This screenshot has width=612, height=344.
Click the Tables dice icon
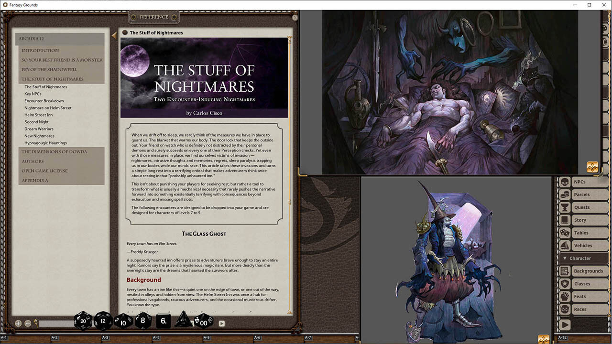click(565, 233)
